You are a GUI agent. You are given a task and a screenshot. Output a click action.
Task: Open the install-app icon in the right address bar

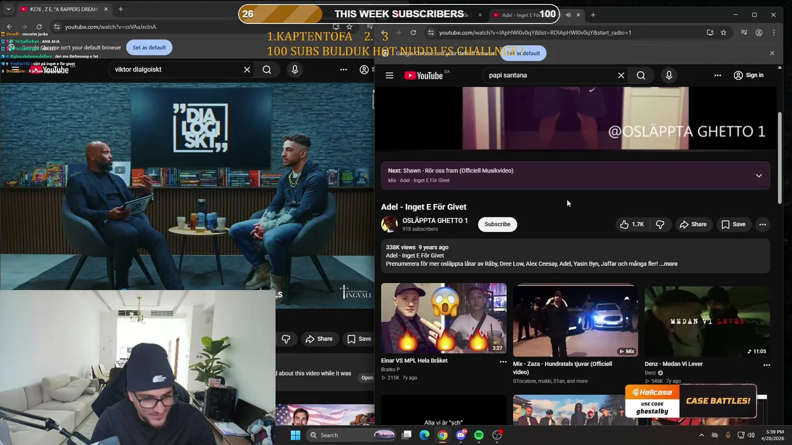710,33
